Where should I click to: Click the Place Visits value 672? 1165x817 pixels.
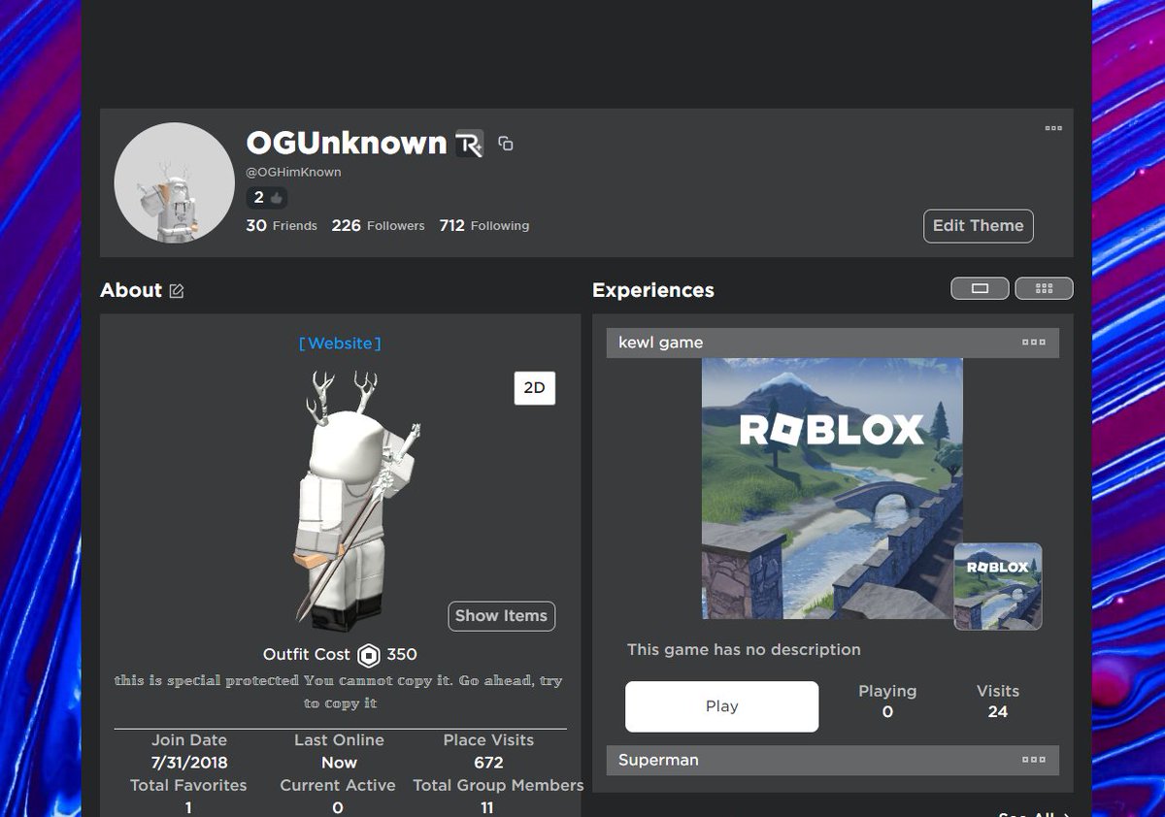click(488, 763)
